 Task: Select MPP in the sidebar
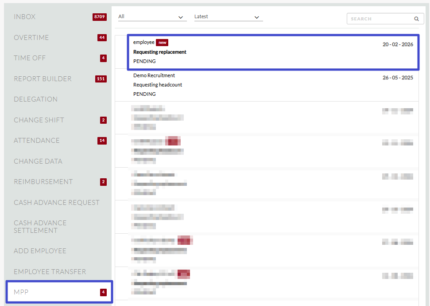21,292
